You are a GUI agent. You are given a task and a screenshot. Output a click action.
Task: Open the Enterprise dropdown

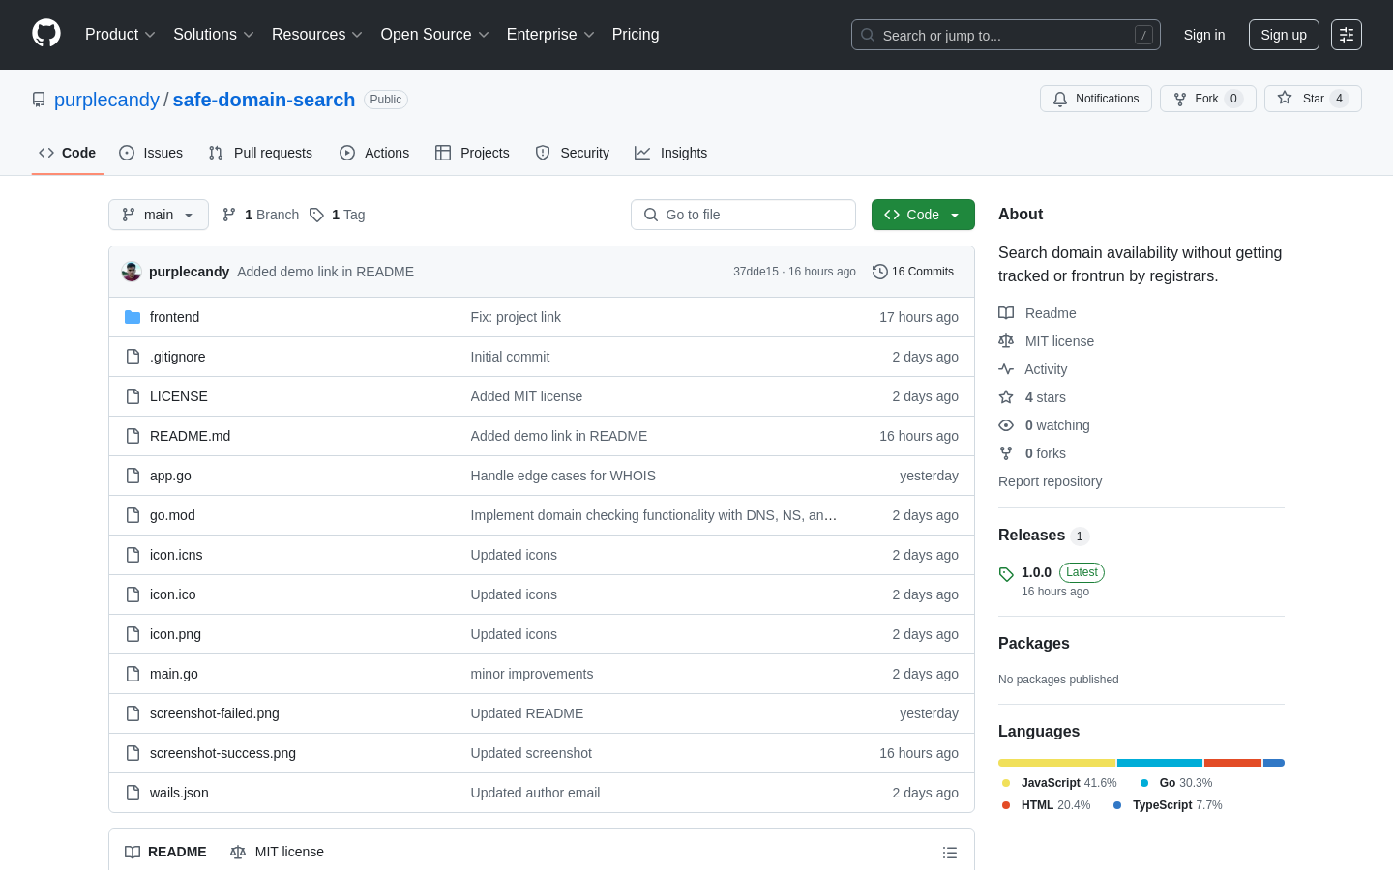click(550, 34)
